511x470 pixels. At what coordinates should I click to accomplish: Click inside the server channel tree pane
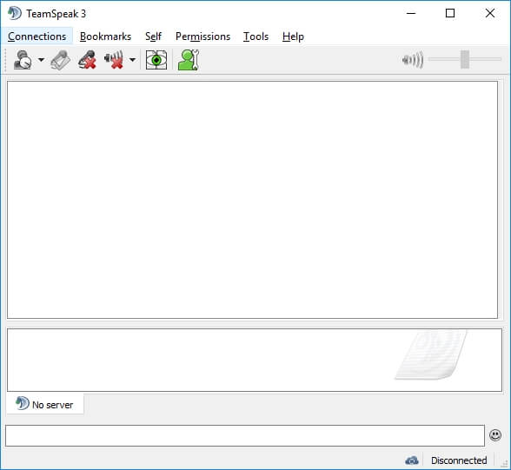(252, 200)
